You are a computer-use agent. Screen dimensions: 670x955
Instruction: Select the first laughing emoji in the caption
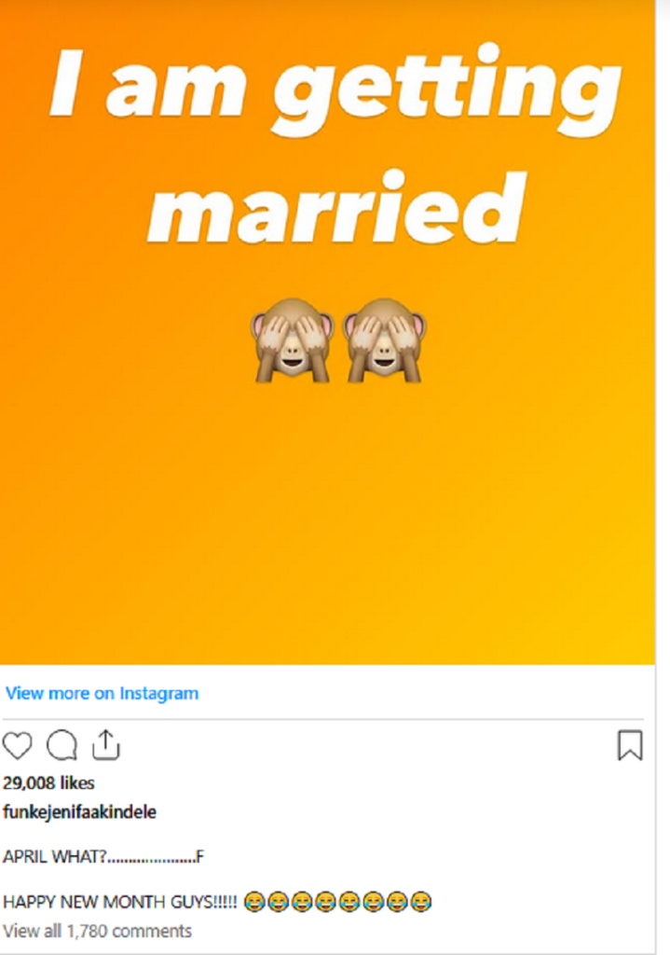(255, 901)
